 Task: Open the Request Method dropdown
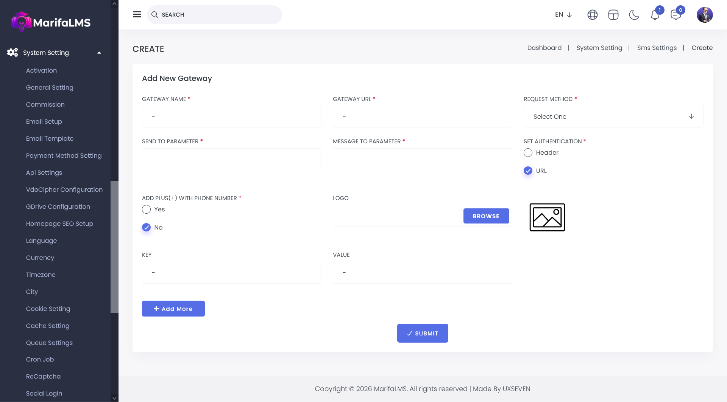click(613, 116)
